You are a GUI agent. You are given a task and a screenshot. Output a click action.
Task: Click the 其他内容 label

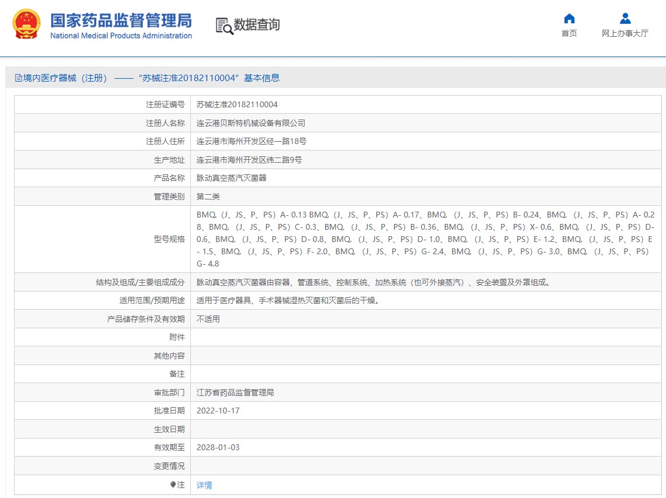coord(169,356)
